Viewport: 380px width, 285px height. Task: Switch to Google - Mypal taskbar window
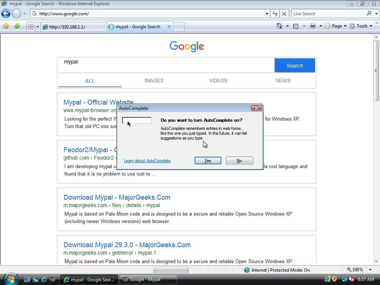(148, 279)
